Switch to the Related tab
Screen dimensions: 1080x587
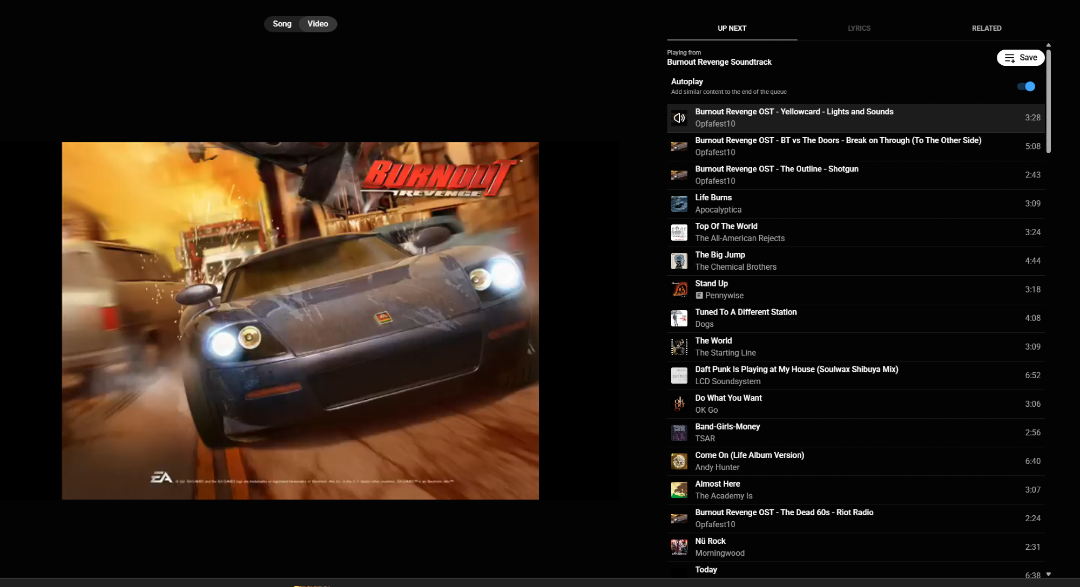pos(986,28)
